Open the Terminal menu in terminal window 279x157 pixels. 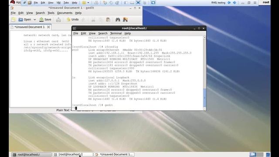(x=116, y=34)
